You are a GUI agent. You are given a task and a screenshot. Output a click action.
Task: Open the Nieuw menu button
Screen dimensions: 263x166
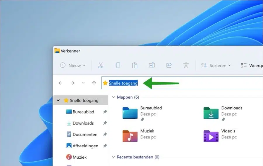coord(73,65)
